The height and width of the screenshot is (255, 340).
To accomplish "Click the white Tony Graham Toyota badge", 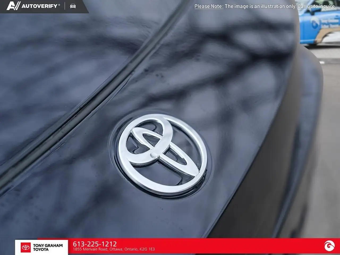I will click(41, 247).
